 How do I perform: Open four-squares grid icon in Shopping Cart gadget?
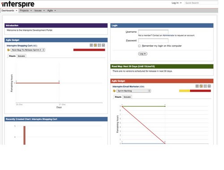tap(99, 45)
